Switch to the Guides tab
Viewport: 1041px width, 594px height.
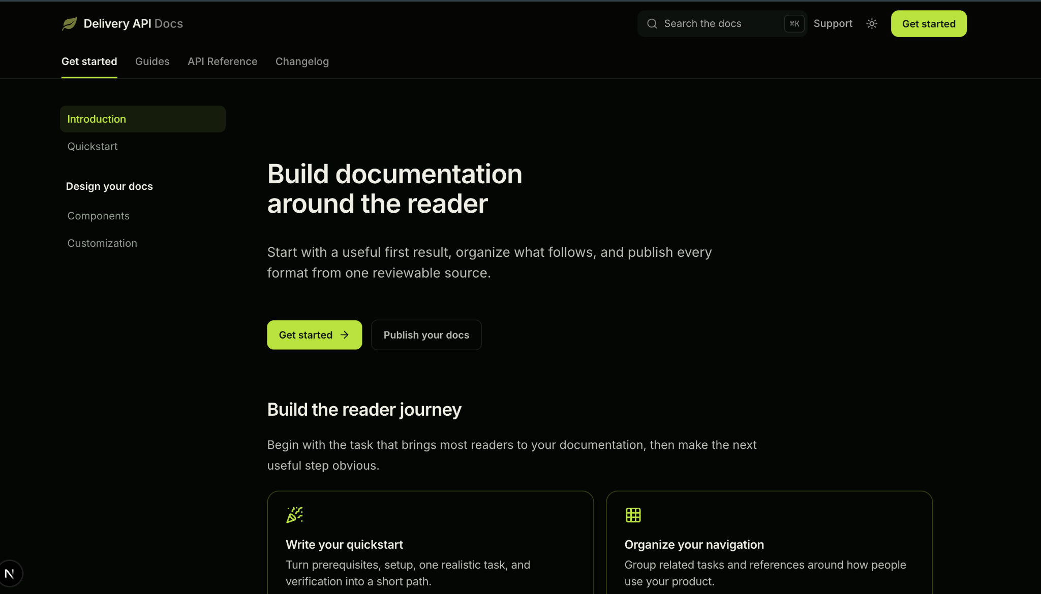pos(152,61)
